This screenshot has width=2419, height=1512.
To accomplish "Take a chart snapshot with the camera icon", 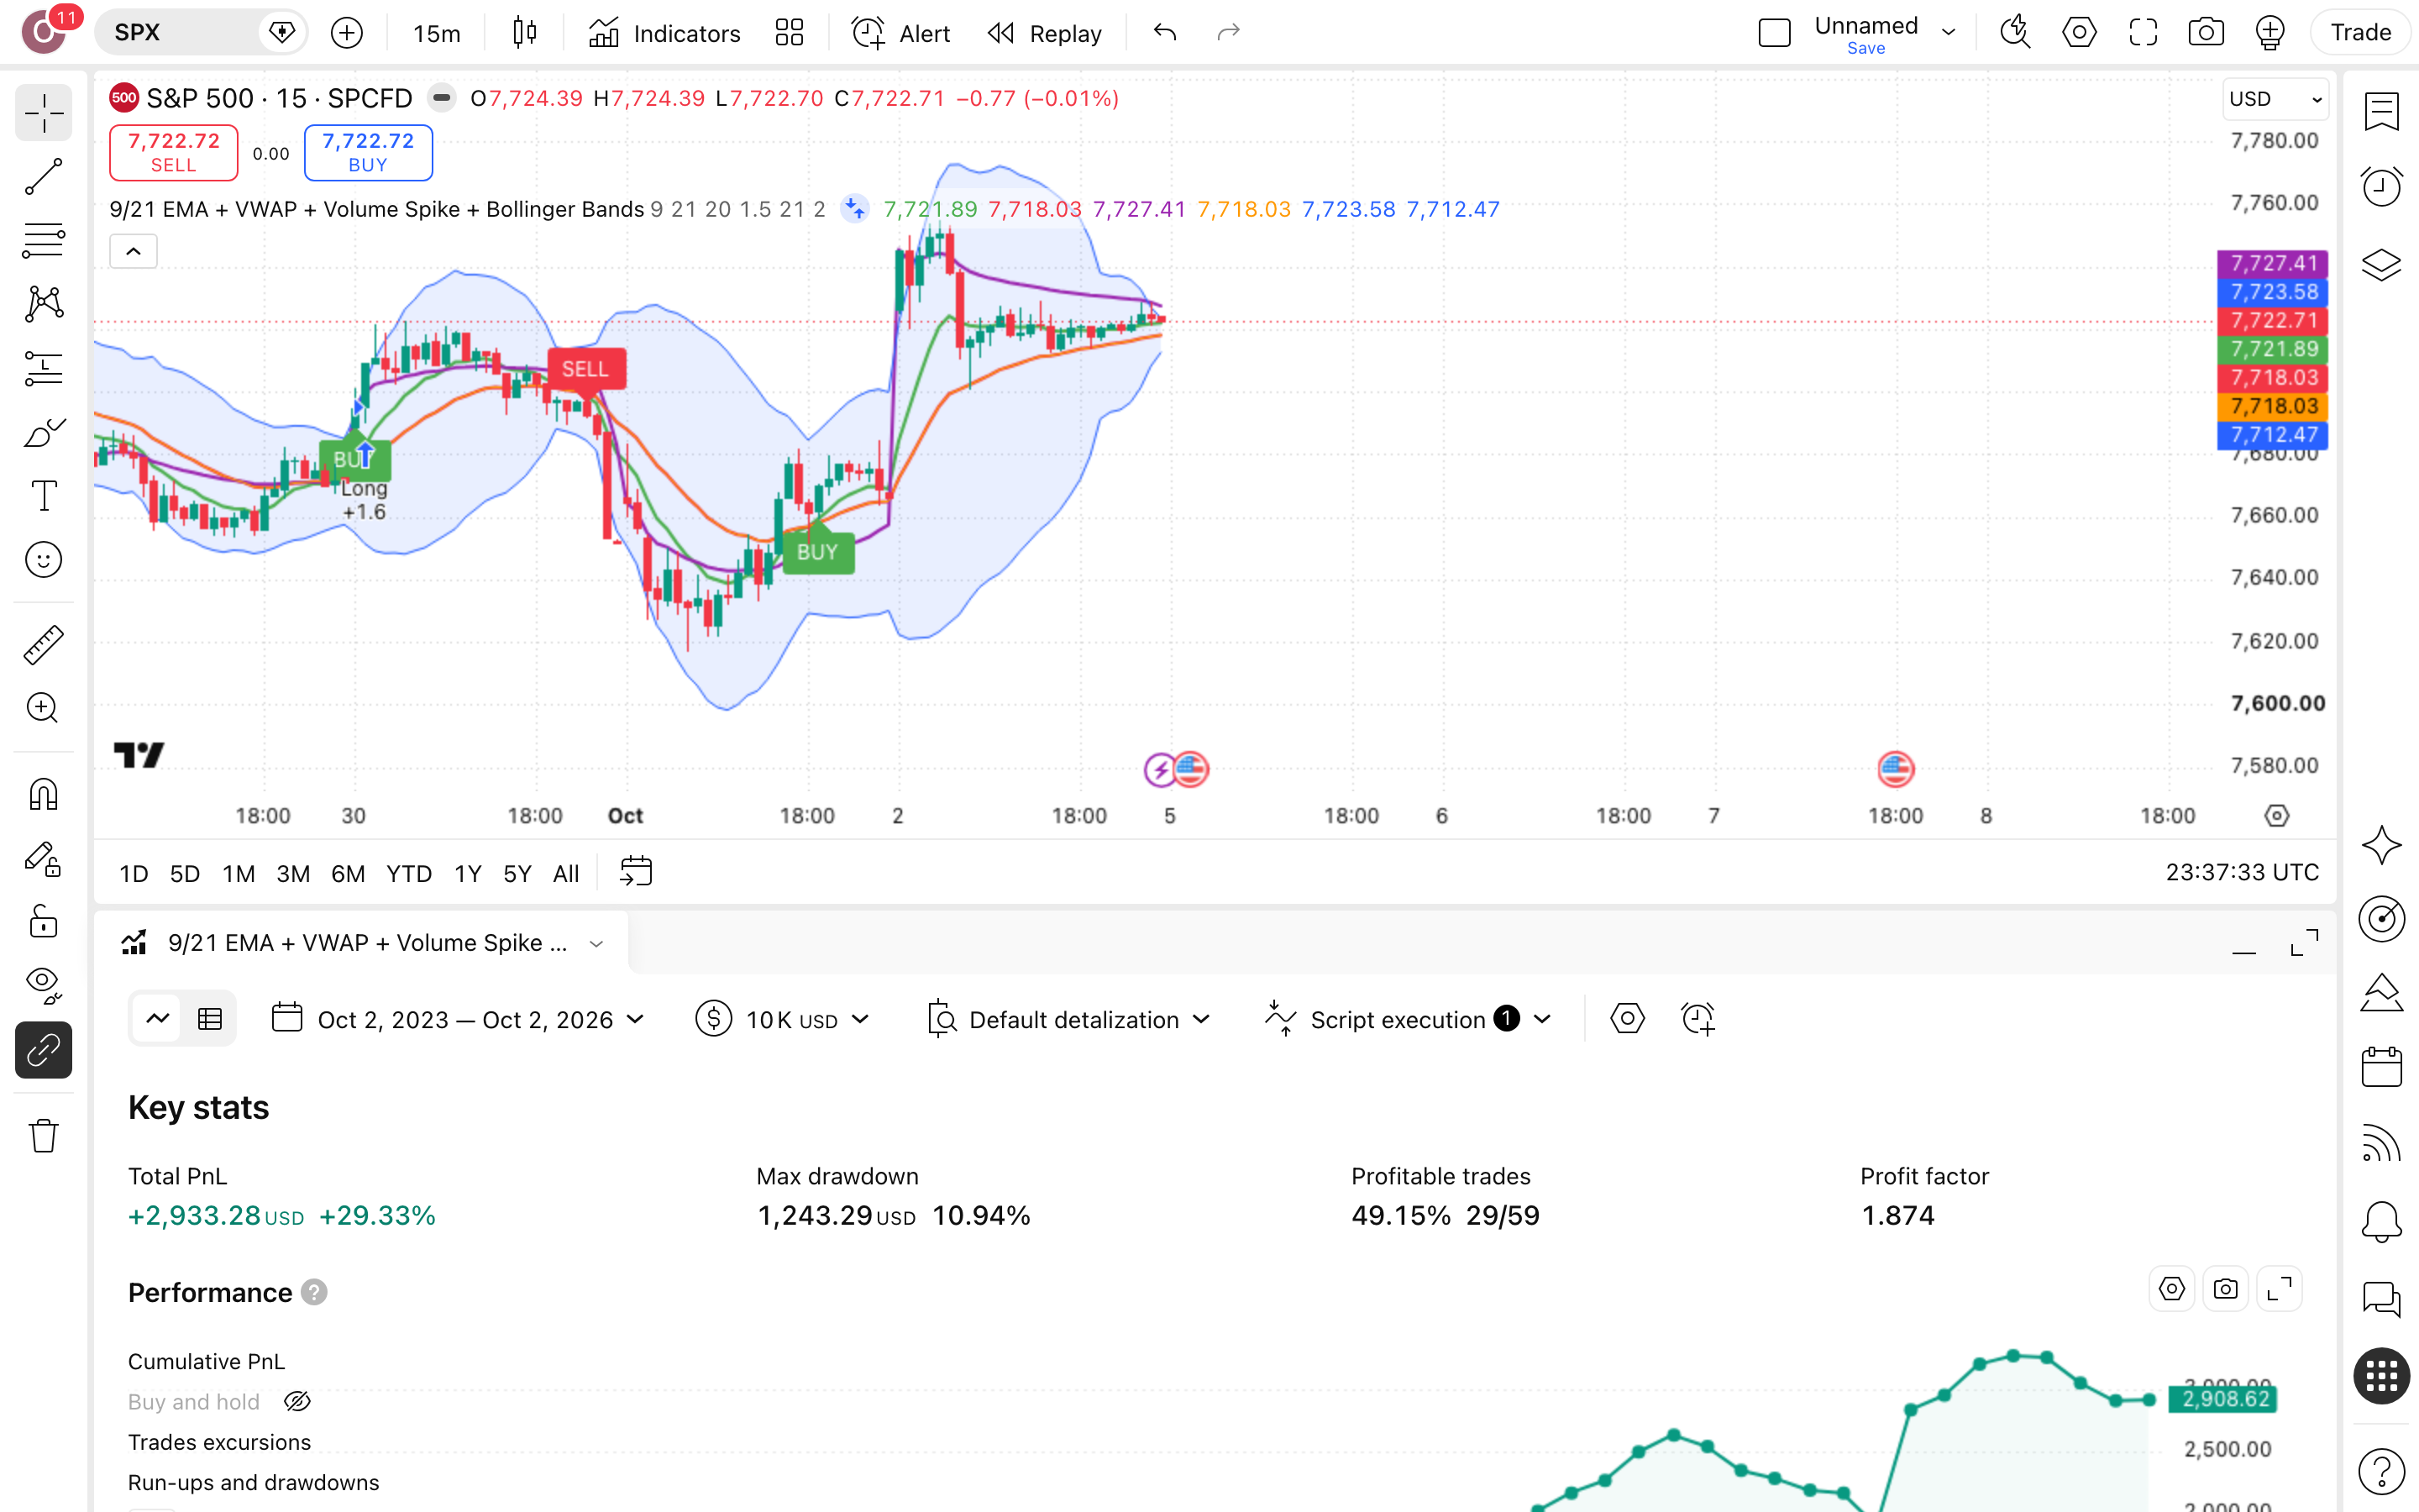I will (x=2205, y=33).
